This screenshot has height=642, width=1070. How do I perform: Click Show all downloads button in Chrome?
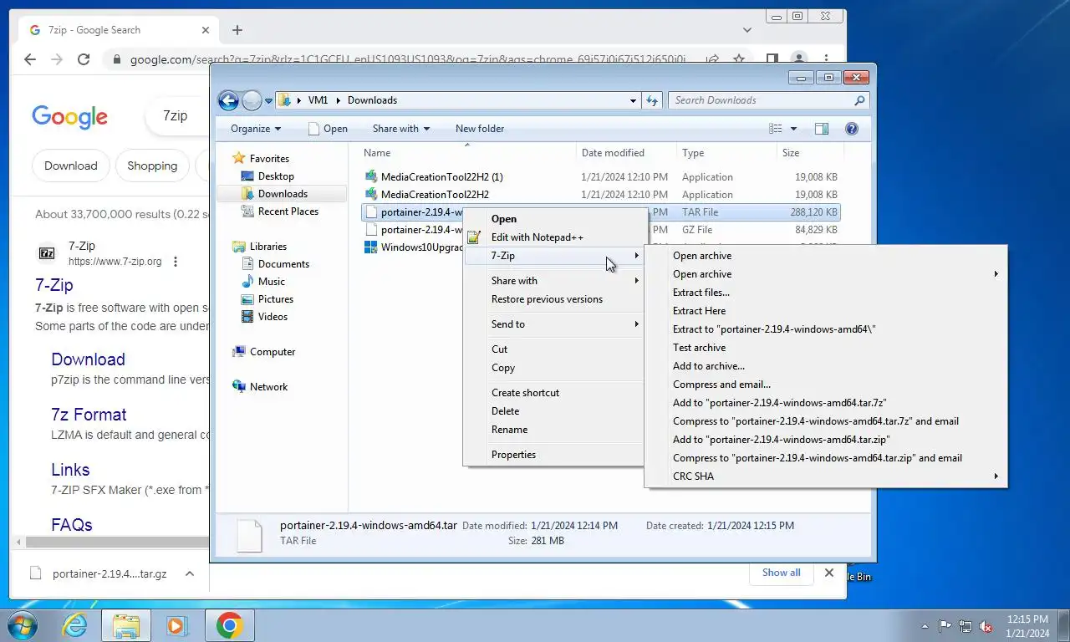781,573
